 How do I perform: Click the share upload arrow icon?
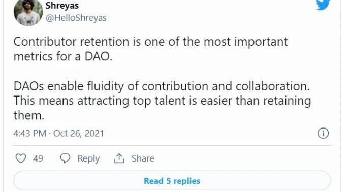(x=119, y=158)
